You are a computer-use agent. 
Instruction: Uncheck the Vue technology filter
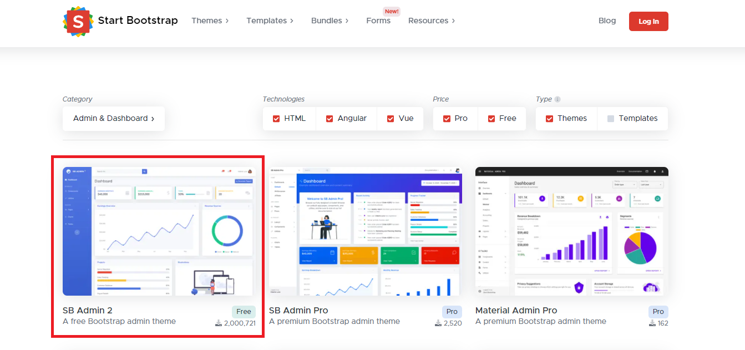(x=391, y=119)
